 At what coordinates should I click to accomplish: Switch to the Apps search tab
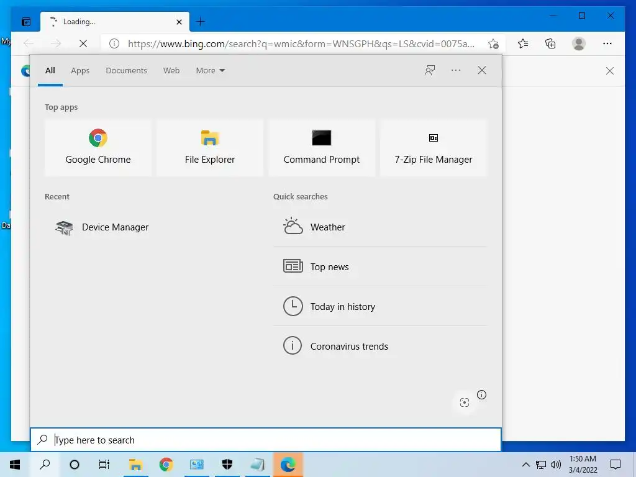pos(80,71)
